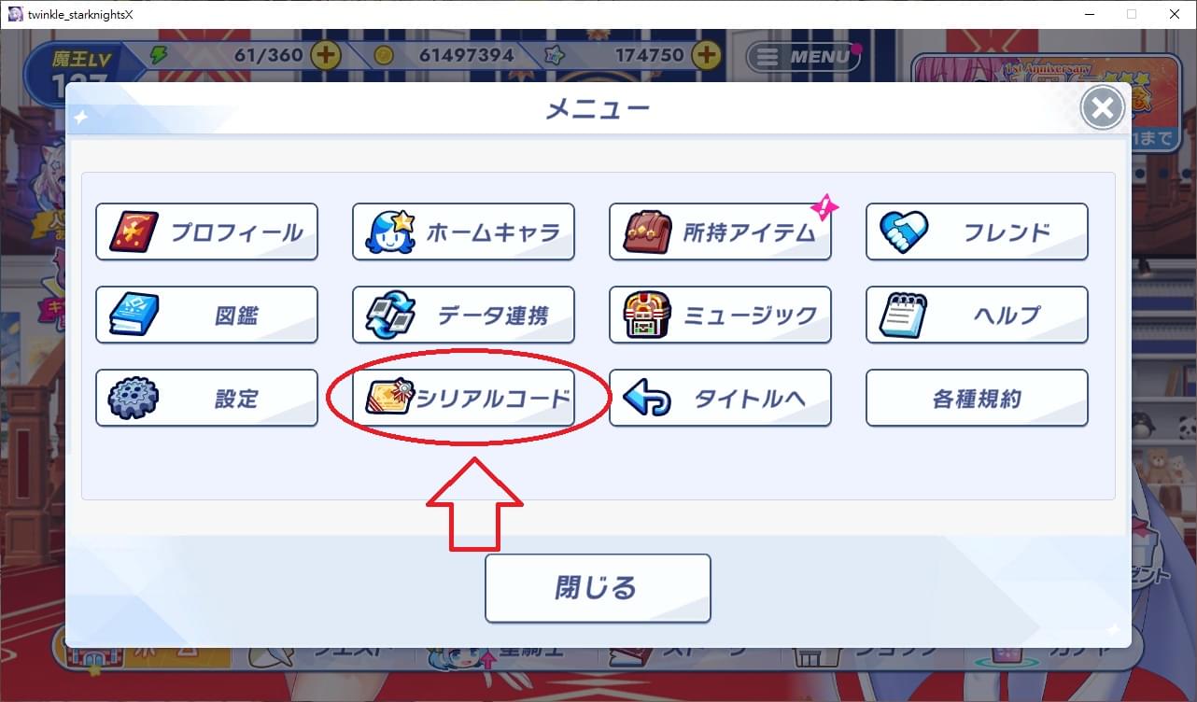The height and width of the screenshot is (702, 1197).
Task: Close the メニュー dialog with the X
Action: point(1103,108)
